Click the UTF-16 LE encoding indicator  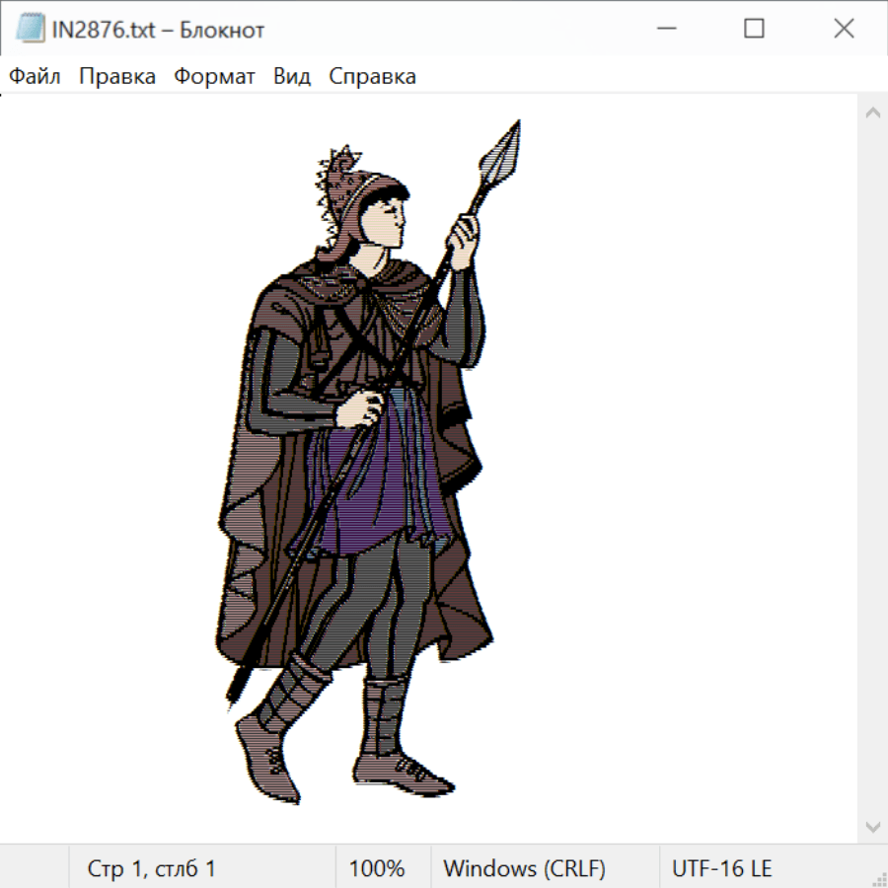point(721,868)
